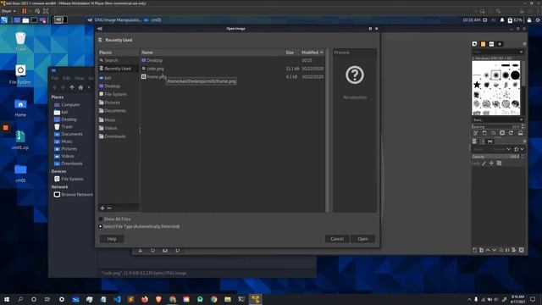The width and height of the screenshot is (542, 305).
Task: Expand Select File Type (Automatically Detected)
Action: (x=139, y=226)
